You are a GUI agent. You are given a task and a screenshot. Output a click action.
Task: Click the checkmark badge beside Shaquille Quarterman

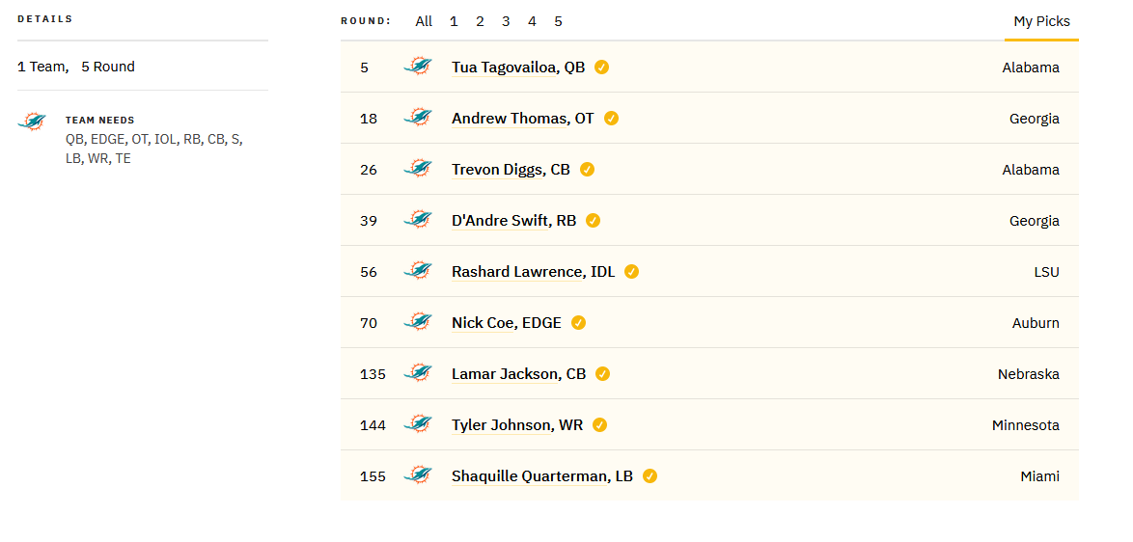coord(649,476)
